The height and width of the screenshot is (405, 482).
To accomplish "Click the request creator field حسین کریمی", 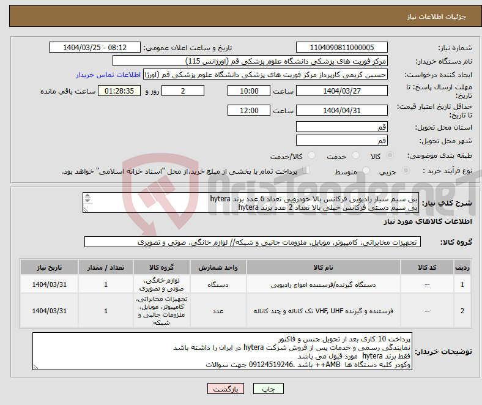I will click(265, 75).
